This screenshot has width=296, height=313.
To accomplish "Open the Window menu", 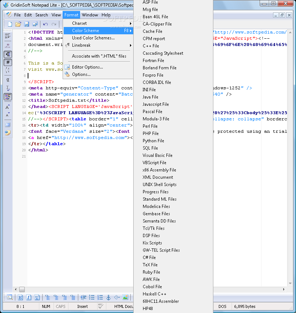I will pos(90,15).
